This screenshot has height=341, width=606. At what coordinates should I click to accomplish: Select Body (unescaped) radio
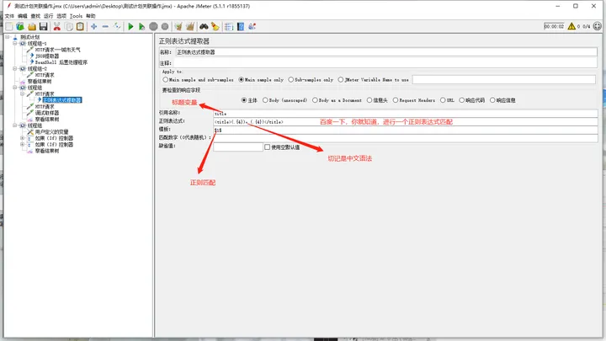[265, 100]
